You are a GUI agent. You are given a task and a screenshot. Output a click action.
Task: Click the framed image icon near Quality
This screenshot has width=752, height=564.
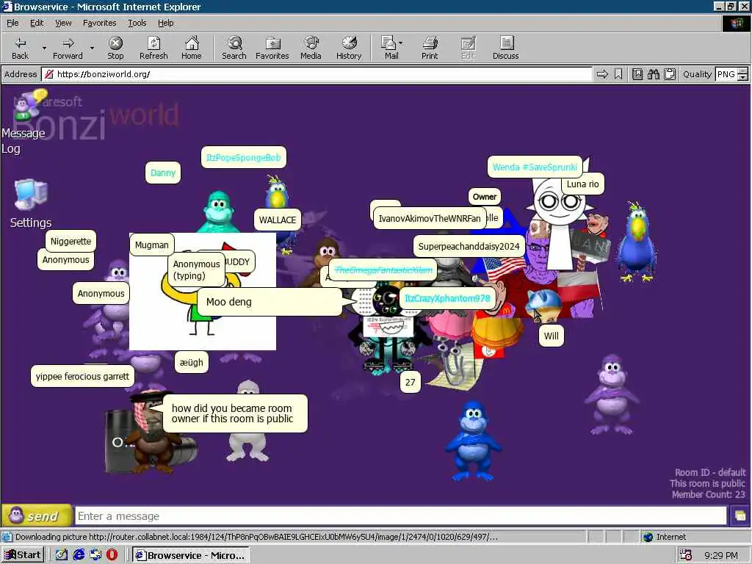[637, 74]
